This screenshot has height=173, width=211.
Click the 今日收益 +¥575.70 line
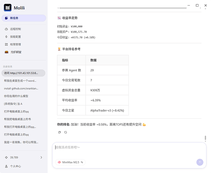tap(76, 37)
